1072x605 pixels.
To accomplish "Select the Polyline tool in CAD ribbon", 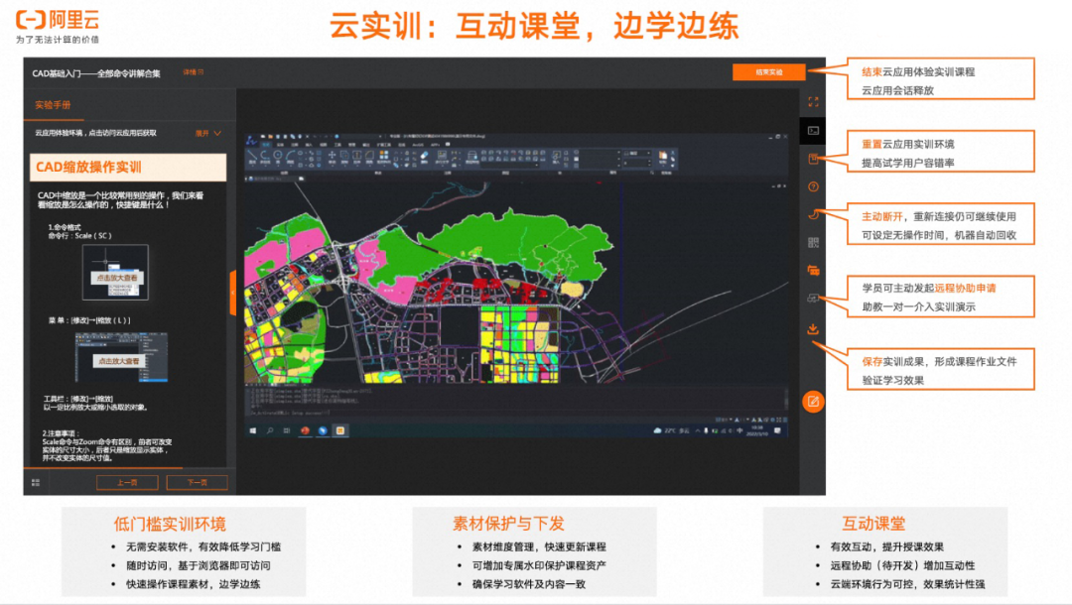I will pos(265,158).
